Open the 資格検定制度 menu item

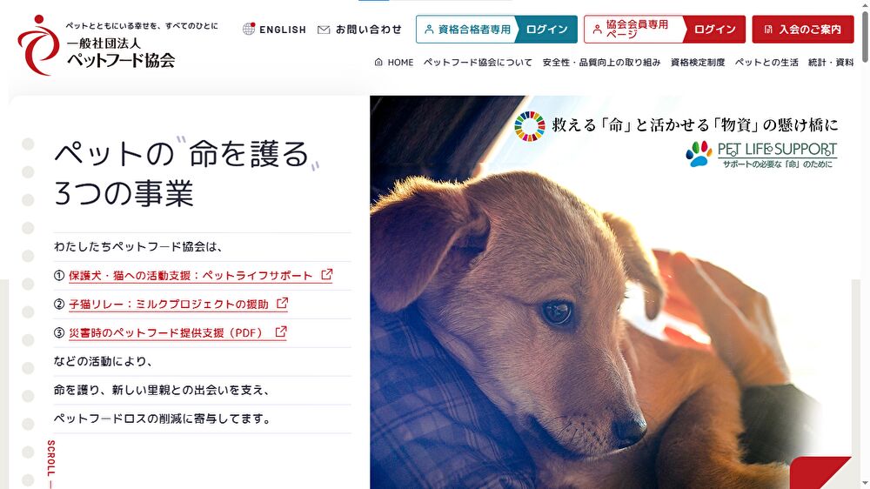click(x=698, y=62)
